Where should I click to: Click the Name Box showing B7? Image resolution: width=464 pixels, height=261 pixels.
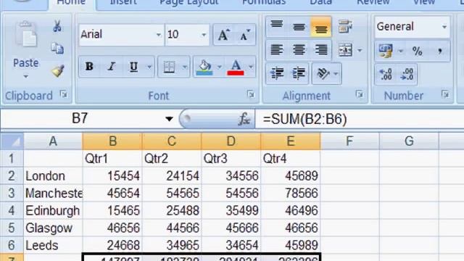pos(80,119)
